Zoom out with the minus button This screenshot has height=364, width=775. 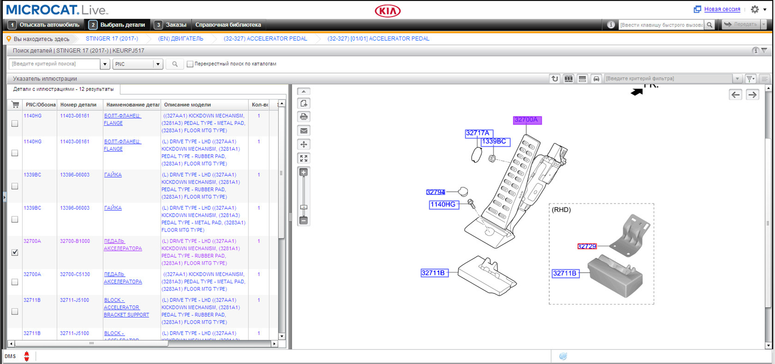304,221
